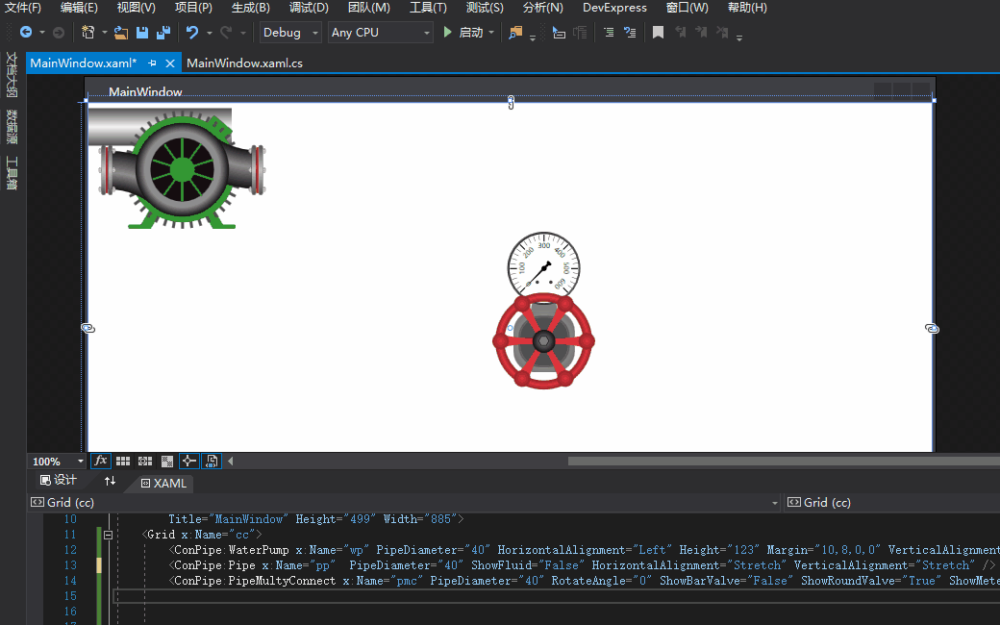Click the 启动 start button

pyautogui.click(x=470, y=33)
